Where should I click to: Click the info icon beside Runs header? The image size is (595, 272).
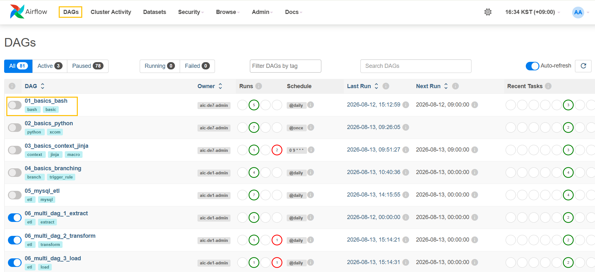coord(259,86)
